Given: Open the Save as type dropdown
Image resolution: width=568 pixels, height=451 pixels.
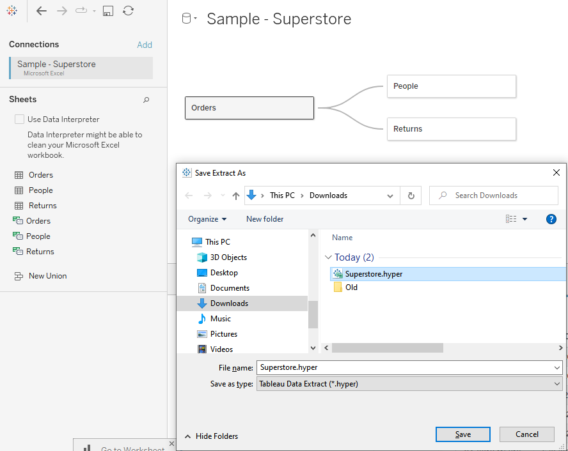Looking at the screenshot, I should (409, 384).
